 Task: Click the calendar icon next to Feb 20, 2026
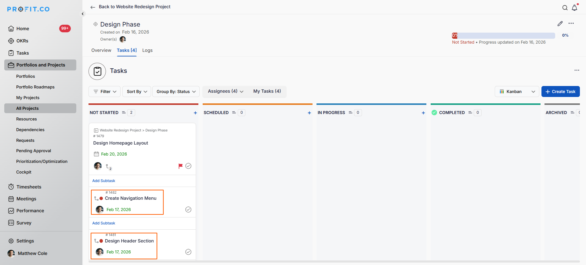tap(96, 154)
